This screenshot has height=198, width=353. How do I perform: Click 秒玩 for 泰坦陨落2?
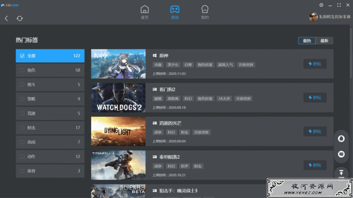[315, 165]
